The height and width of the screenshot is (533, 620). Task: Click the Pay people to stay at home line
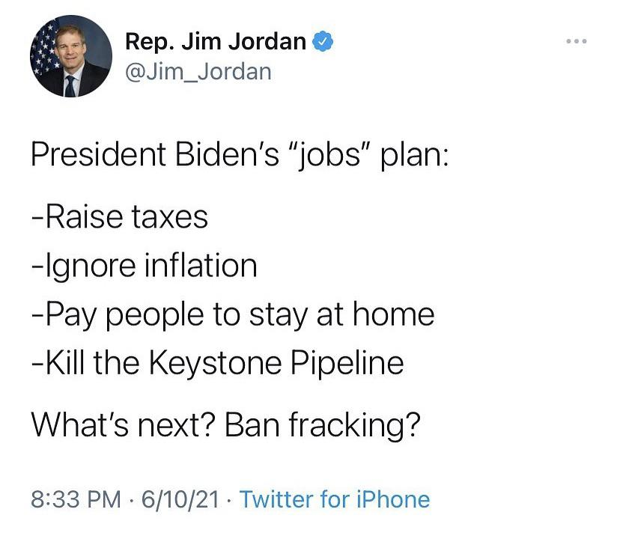[231, 314]
